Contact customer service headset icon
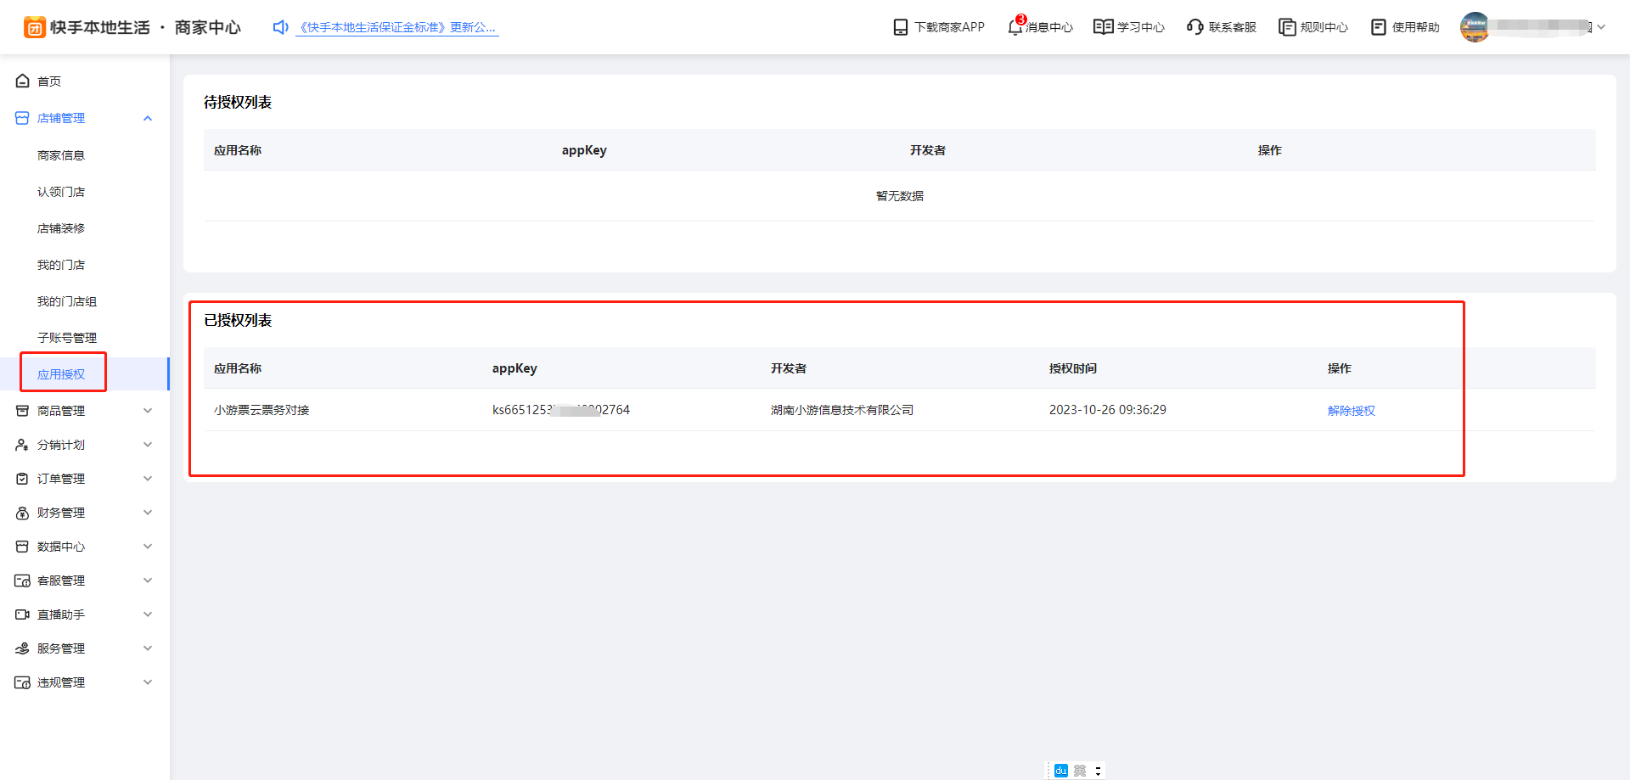This screenshot has width=1630, height=780. pyautogui.click(x=1195, y=27)
